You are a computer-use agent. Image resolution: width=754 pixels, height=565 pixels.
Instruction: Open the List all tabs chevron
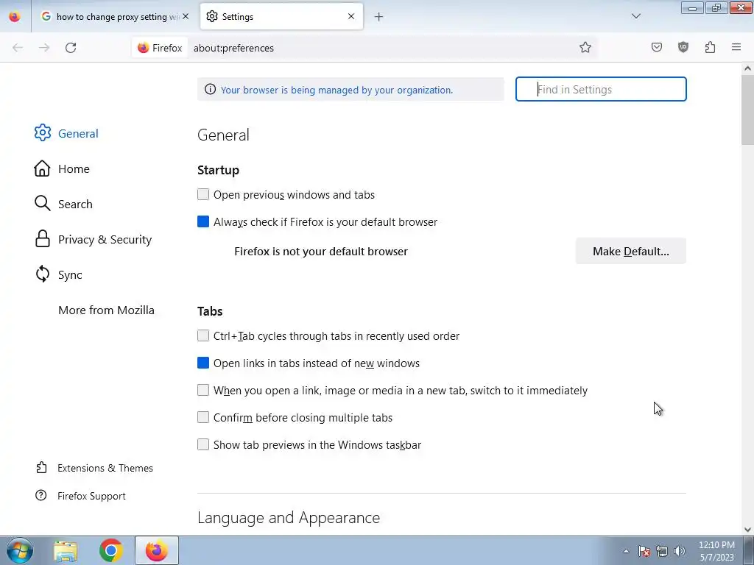coord(636,16)
